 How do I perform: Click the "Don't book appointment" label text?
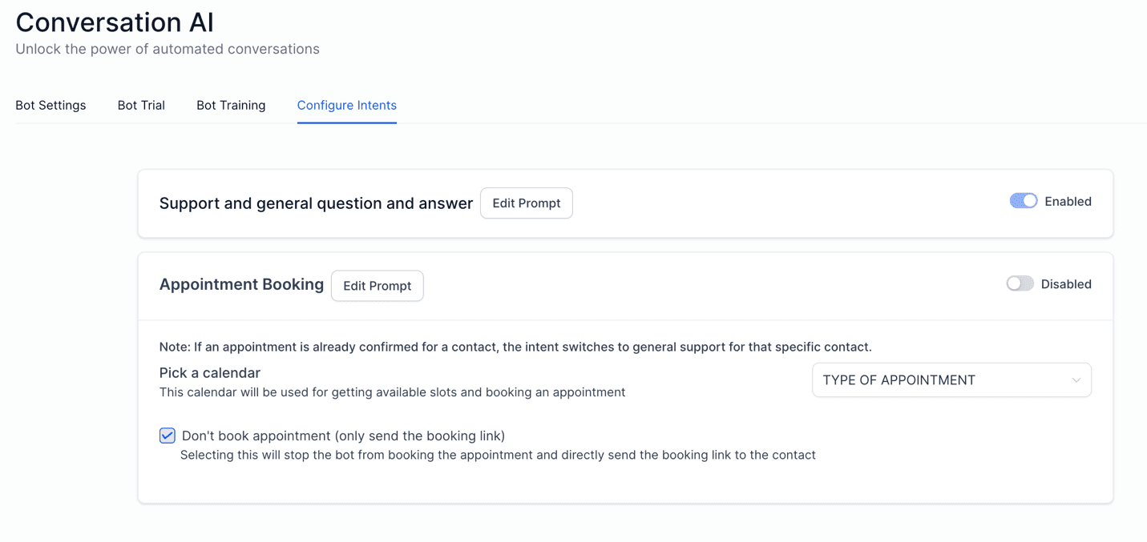[x=343, y=436]
